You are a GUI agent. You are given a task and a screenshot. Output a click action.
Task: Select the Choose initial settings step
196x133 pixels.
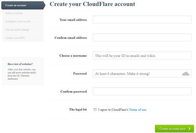pyautogui.click(x=23, y=30)
